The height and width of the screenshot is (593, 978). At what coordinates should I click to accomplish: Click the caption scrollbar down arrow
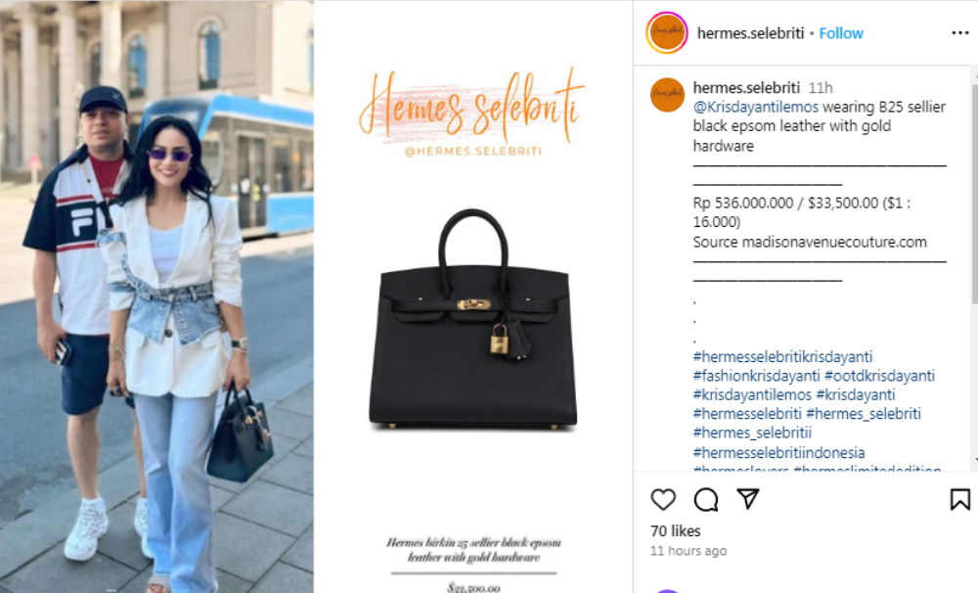974,460
